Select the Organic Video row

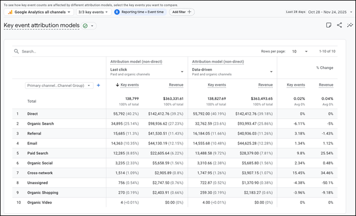click(175, 202)
